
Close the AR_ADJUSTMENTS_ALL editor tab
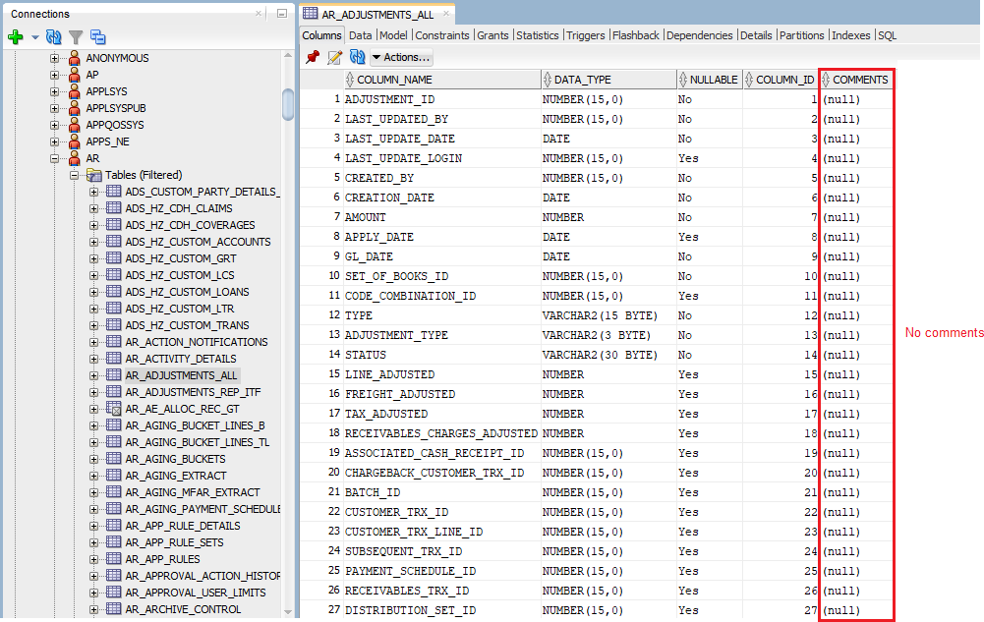446,15
